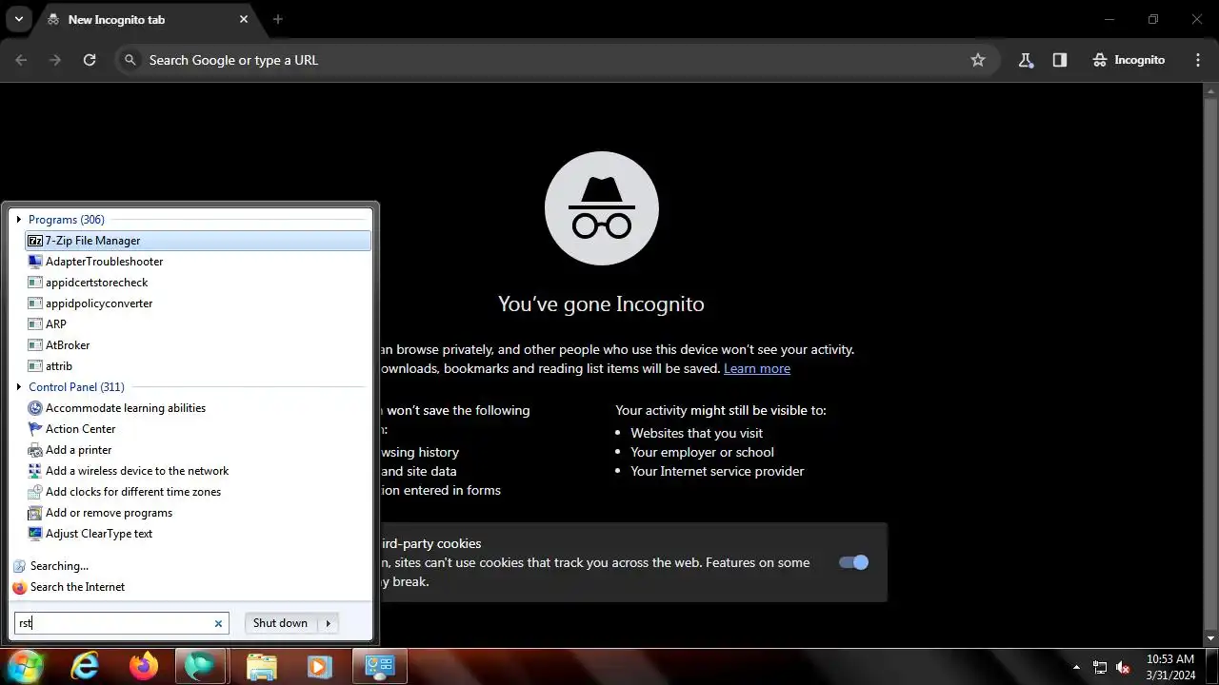Image resolution: width=1219 pixels, height=685 pixels.
Task: Add a new tab with plus button
Action: (278, 19)
